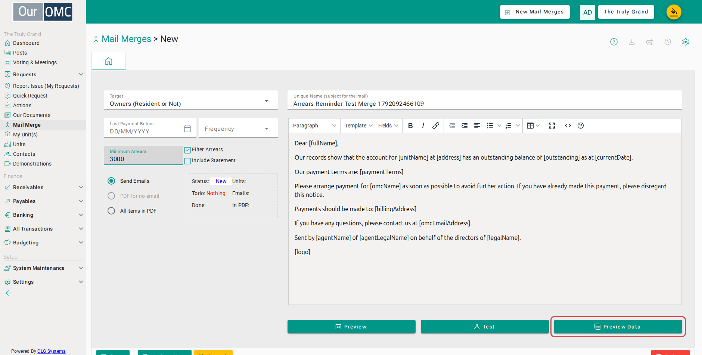The image size is (702, 355).
Task: Increase indent in the editor toolbar
Action: coord(465,126)
